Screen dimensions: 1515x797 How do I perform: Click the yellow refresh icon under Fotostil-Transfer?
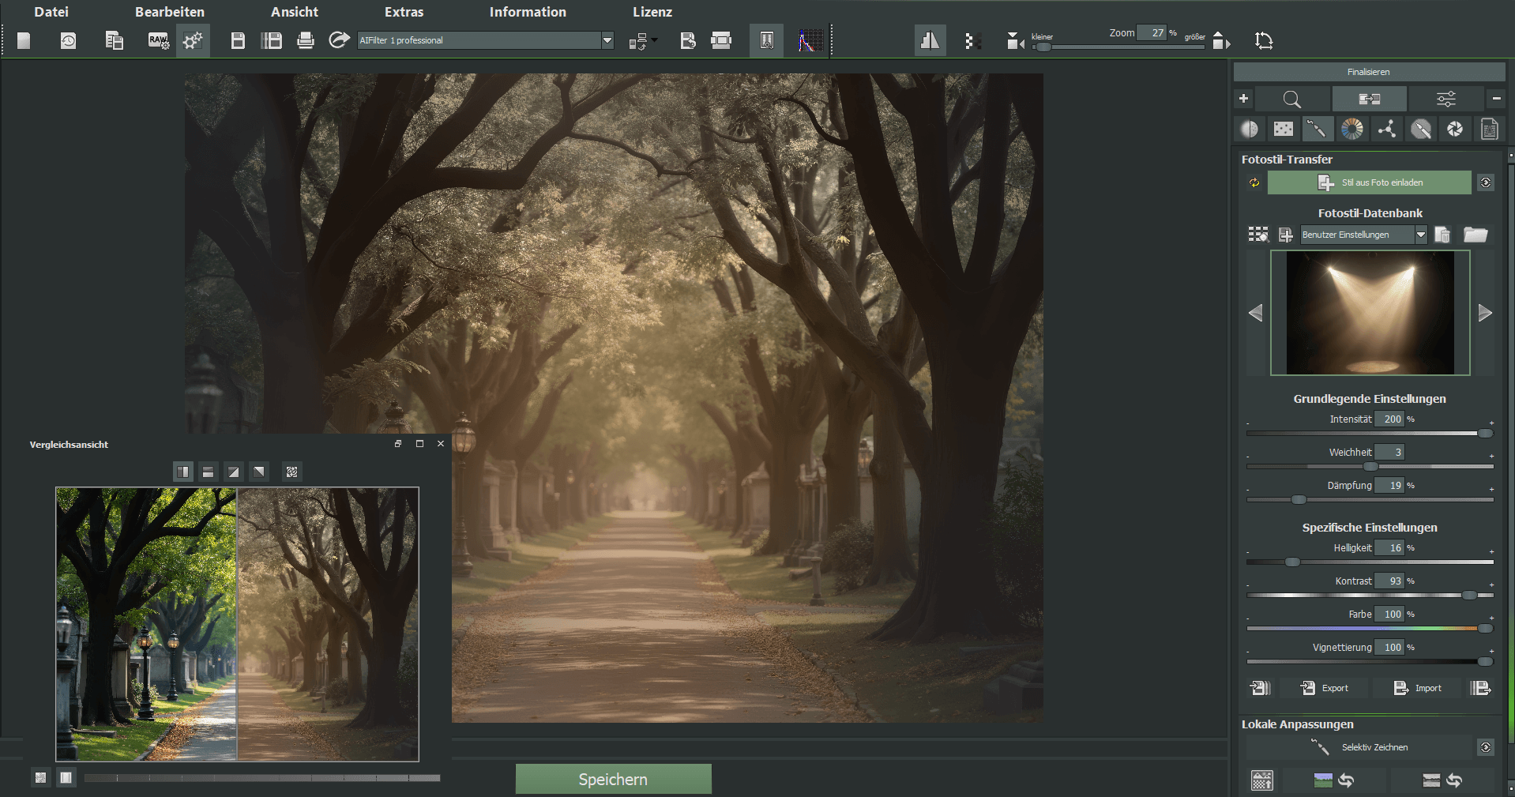pyautogui.click(x=1254, y=182)
